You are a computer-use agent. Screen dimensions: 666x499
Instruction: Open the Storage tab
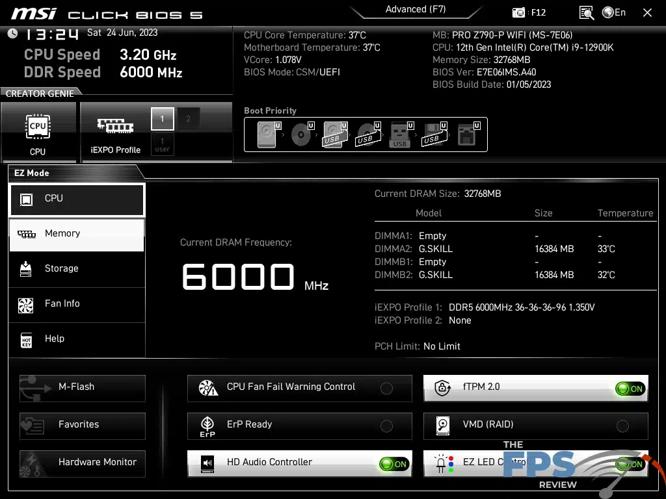coord(77,269)
